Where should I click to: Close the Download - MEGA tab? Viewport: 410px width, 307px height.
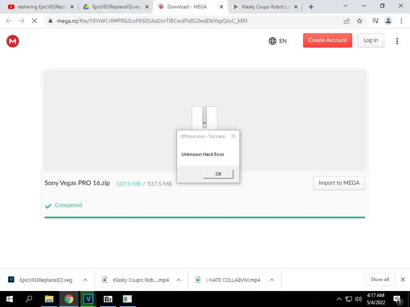(221, 7)
